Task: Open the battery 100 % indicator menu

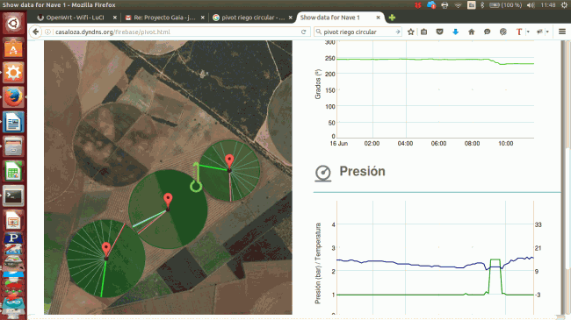Action: tap(505, 5)
